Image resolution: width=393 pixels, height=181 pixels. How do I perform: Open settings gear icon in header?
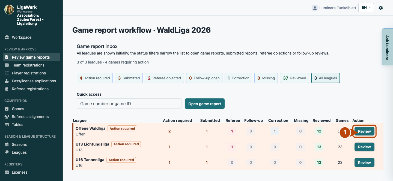click(381, 8)
